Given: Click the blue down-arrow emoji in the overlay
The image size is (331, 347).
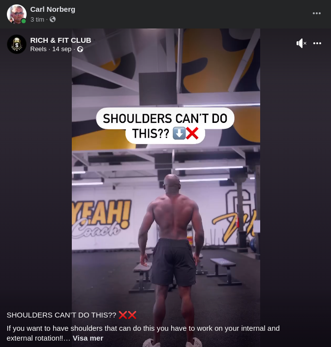Looking at the screenshot, I should [179, 133].
